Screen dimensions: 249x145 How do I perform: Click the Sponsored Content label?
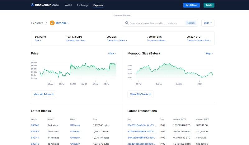click(123, 15)
